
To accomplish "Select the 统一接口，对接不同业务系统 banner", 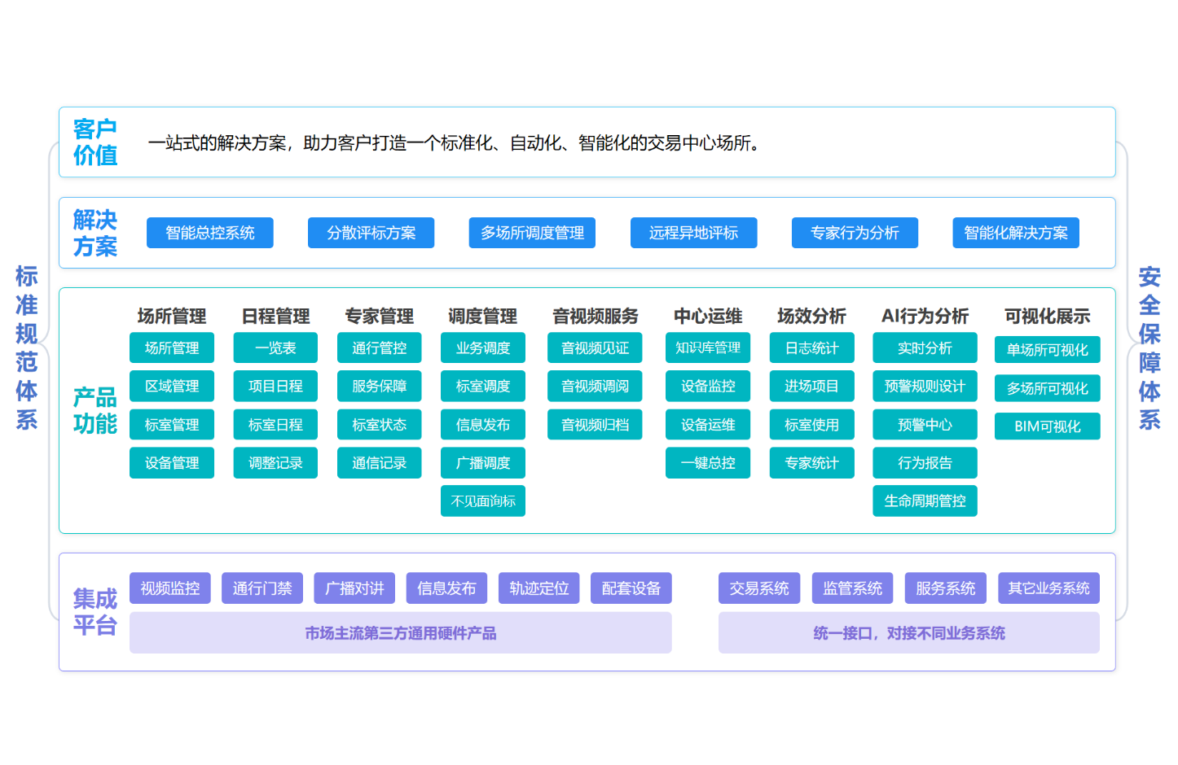I will click(x=908, y=632).
